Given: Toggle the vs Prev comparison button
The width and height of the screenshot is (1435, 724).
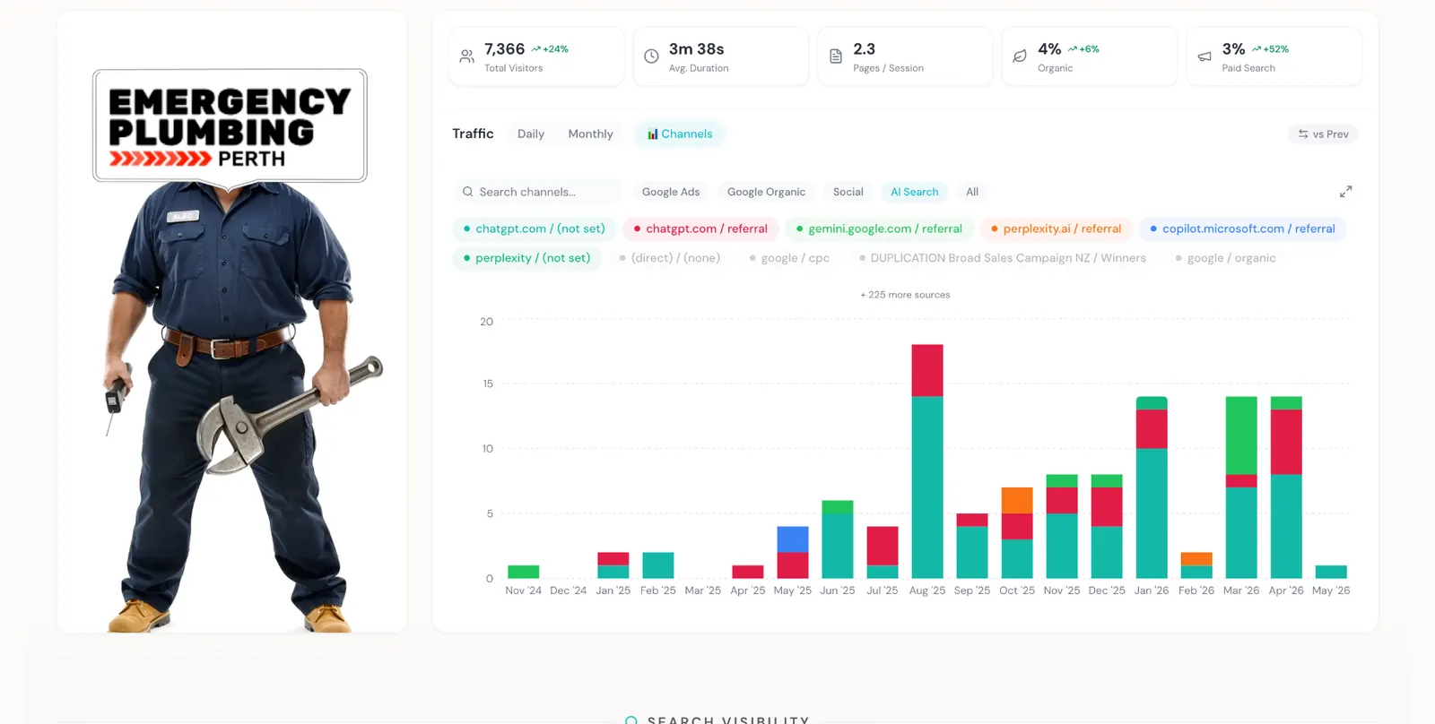Looking at the screenshot, I should pos(1323,134).
